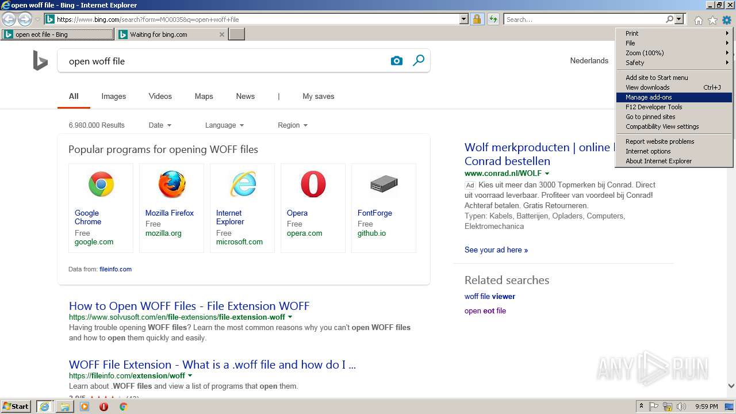
Task: Expand the Language filter dropdown
Action: click(224, 125)
